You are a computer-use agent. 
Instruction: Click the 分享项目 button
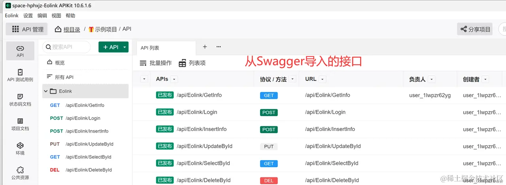coord(475,29)
